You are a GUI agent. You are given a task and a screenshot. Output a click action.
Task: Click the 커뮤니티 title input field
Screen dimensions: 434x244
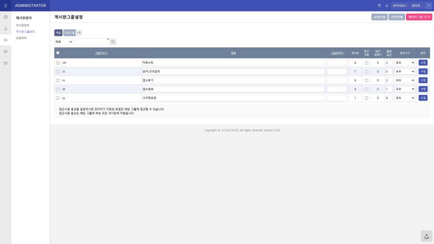coord(233,63)
